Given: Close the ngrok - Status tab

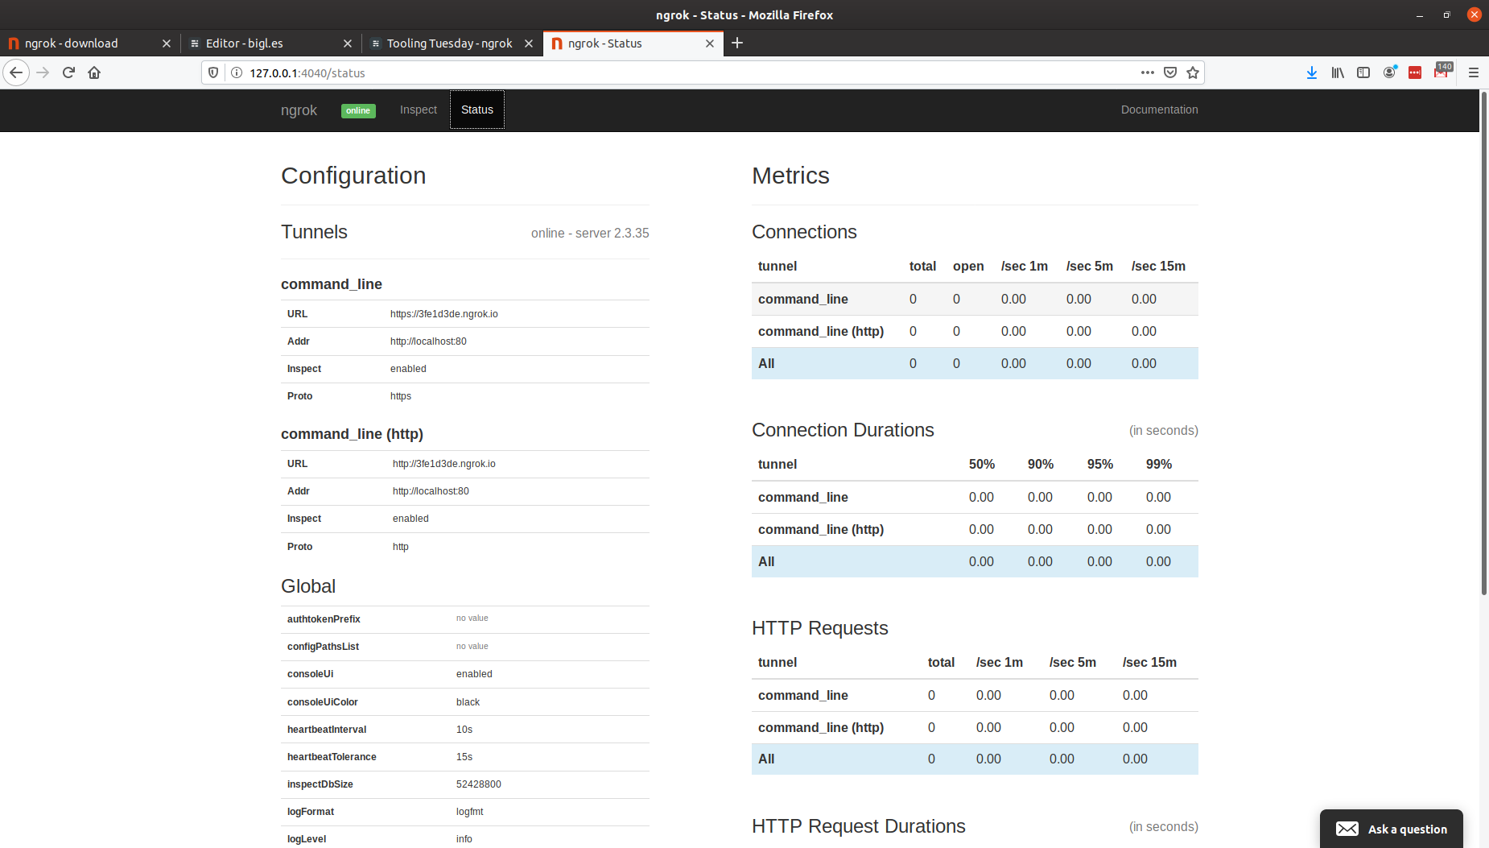Looking at the screenshot, I should 710,43.
